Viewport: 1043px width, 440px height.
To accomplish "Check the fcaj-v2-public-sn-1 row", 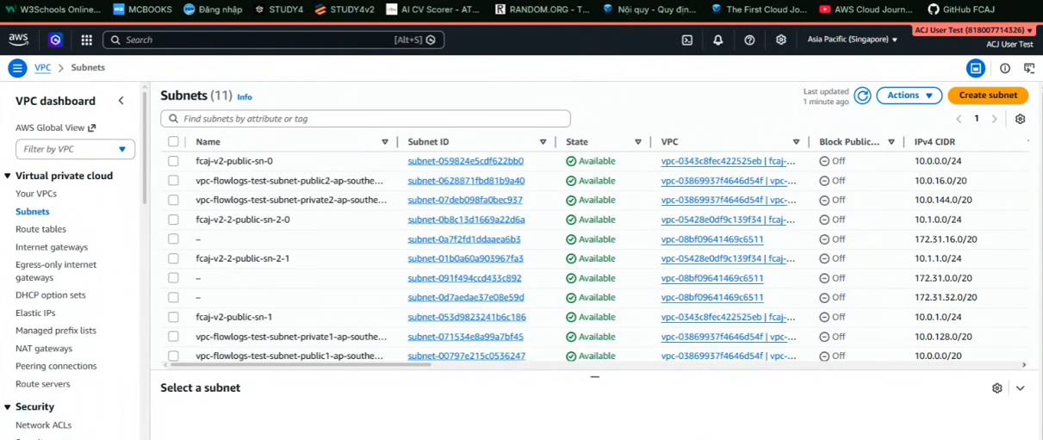I will coord(173,317).
